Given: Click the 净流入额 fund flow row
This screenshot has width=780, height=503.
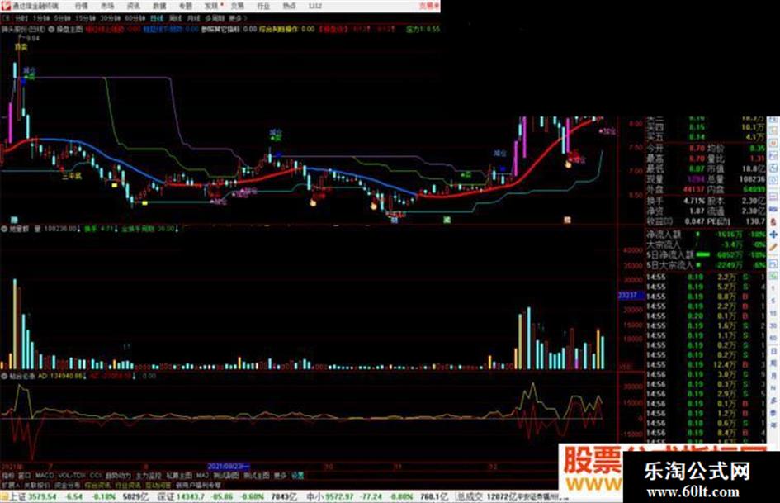Looking at the screenshot, I should 706,234.
